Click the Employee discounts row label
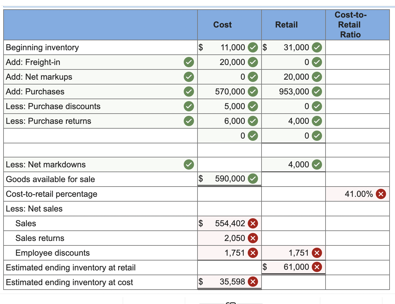This screenshot has width=395, height=304. click(x=53, y=253)
